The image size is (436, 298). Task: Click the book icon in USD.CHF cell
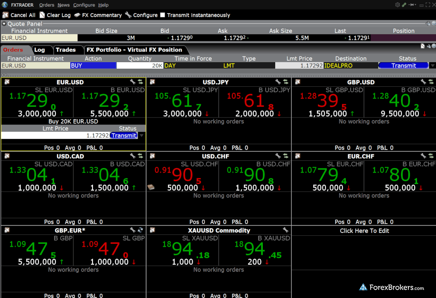[x=151, y=187]
